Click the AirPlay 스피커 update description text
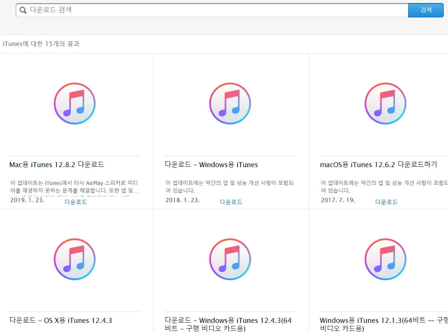The height and width of the screenshot is (332, 448). 74,187
